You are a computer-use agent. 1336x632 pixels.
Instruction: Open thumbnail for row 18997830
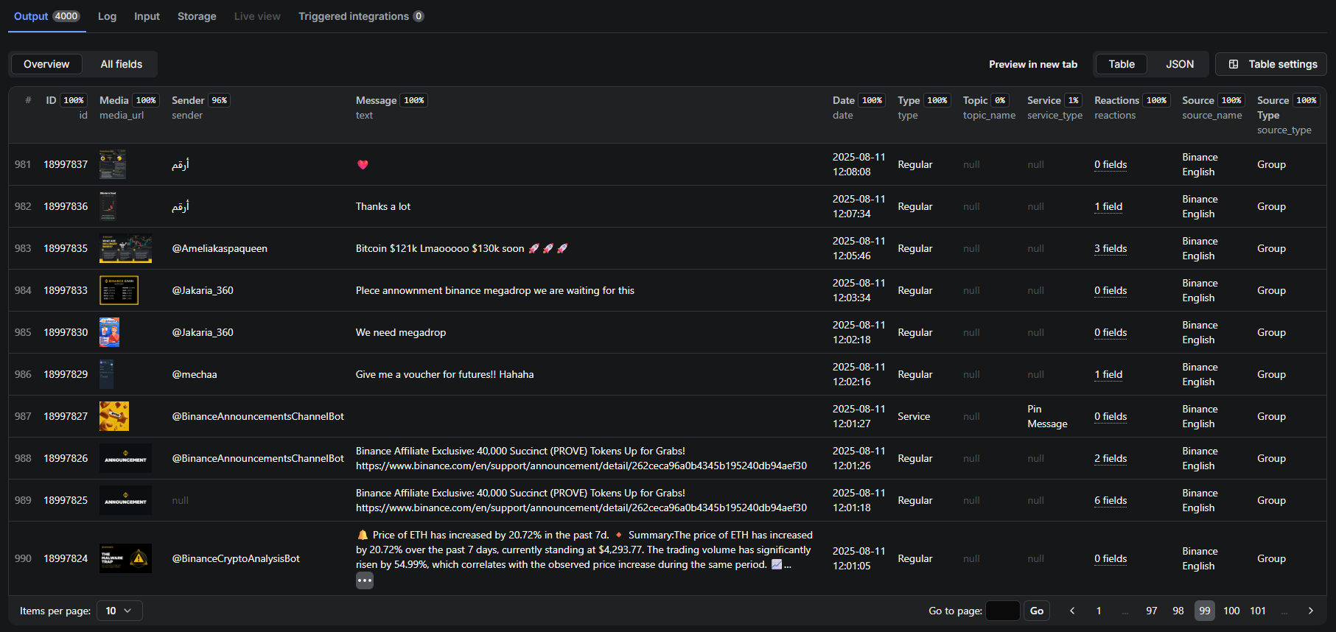[x=109, y=332]
